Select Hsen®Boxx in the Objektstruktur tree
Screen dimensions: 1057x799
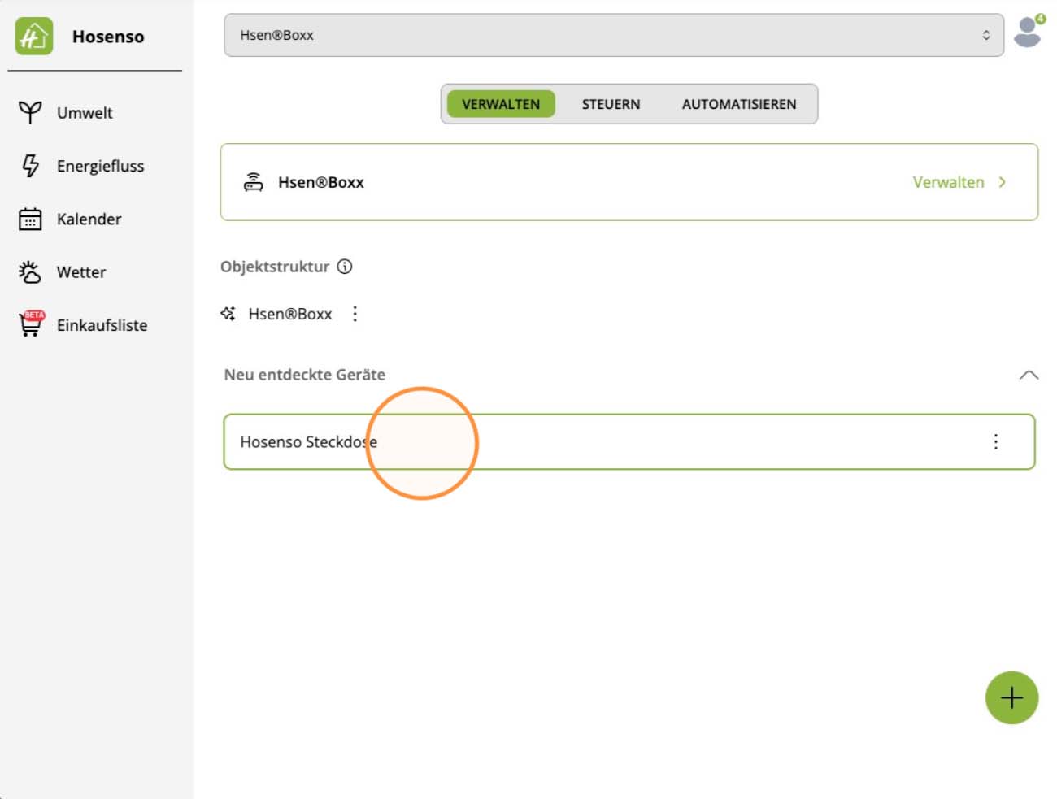pos(290,314)
